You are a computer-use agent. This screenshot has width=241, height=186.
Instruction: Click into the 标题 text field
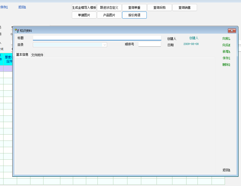pyautogui.click(x=97, y=38)
